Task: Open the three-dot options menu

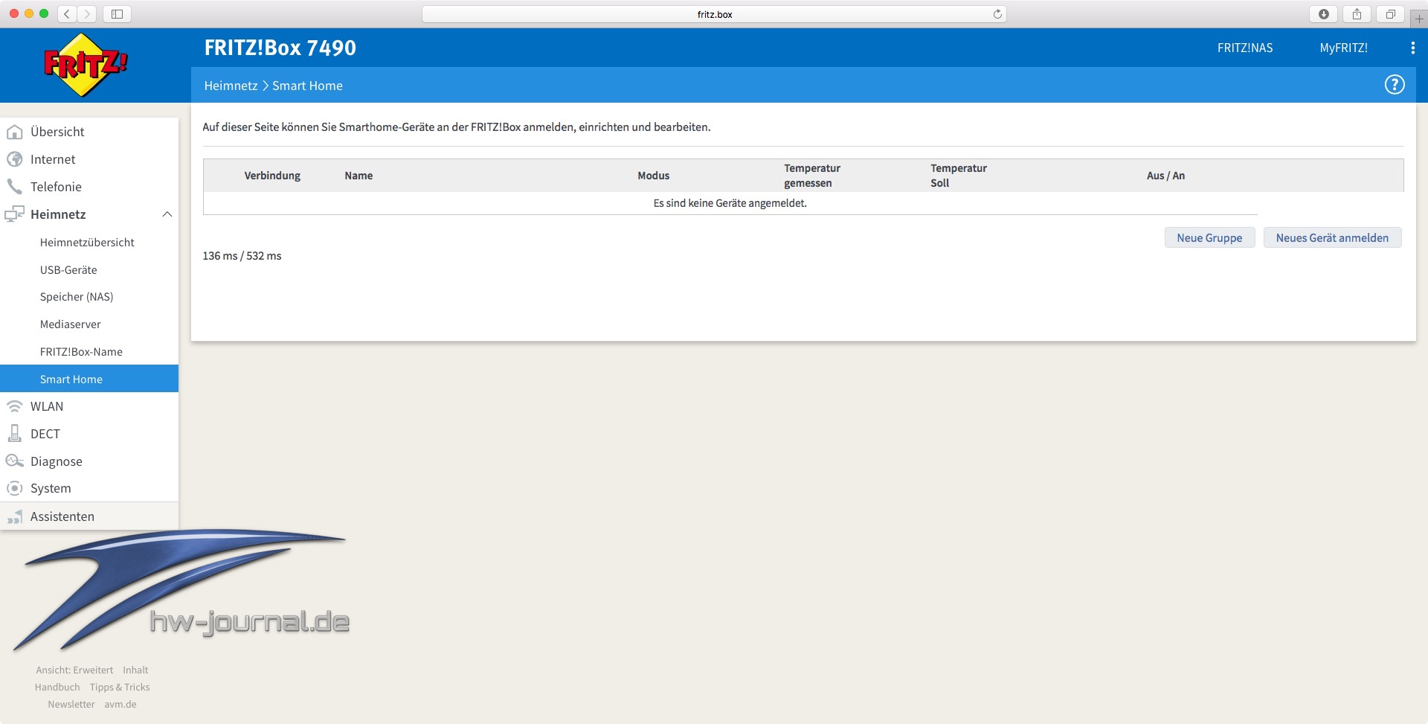Action: 1412,48
